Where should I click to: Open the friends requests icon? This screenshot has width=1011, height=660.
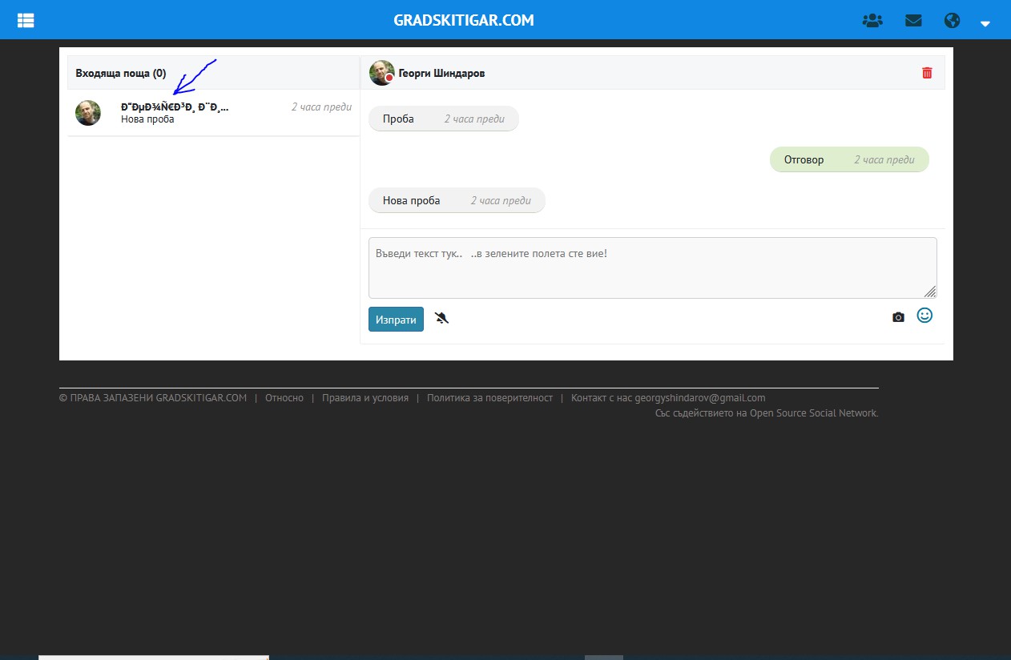click(872, 21)
